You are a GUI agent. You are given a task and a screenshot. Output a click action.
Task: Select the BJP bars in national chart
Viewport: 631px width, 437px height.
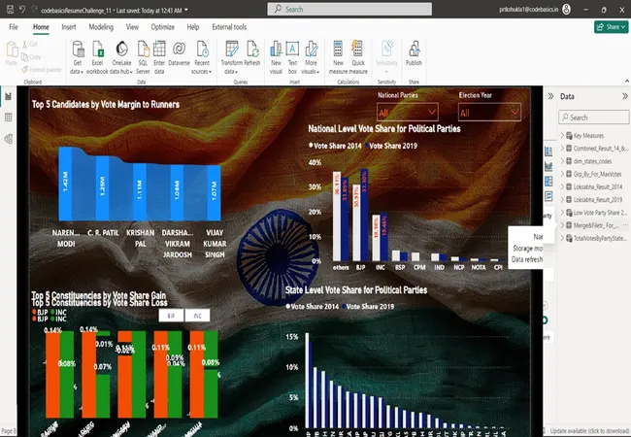pos(360,215)
